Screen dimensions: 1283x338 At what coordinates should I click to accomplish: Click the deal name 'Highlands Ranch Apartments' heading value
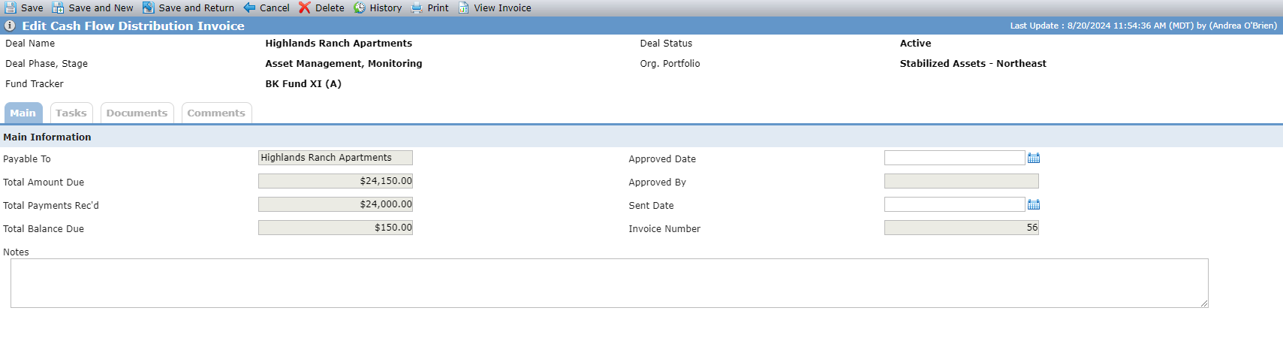point(339,44)
